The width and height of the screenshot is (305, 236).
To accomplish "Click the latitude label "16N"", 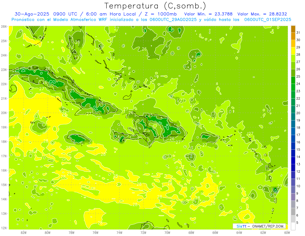I will tap(4, 170).
